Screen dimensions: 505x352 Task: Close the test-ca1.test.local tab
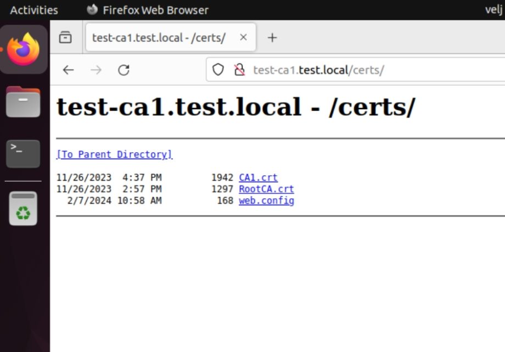click(243, 37)
